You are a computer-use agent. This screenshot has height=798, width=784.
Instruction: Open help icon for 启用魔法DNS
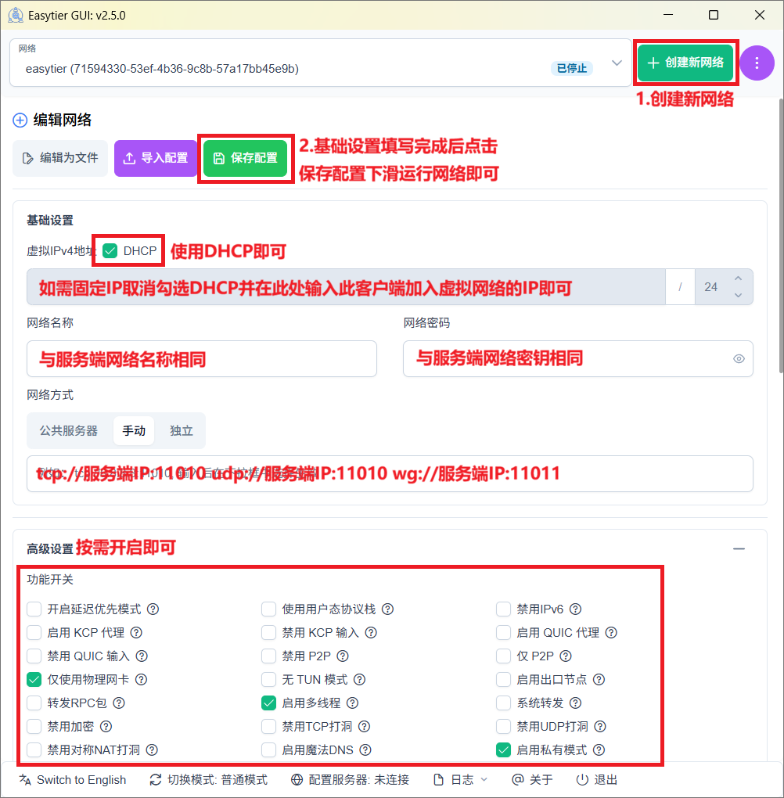[365, 749]
